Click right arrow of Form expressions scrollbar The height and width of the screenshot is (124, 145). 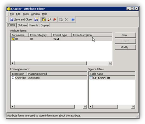[x=85, y=106]
